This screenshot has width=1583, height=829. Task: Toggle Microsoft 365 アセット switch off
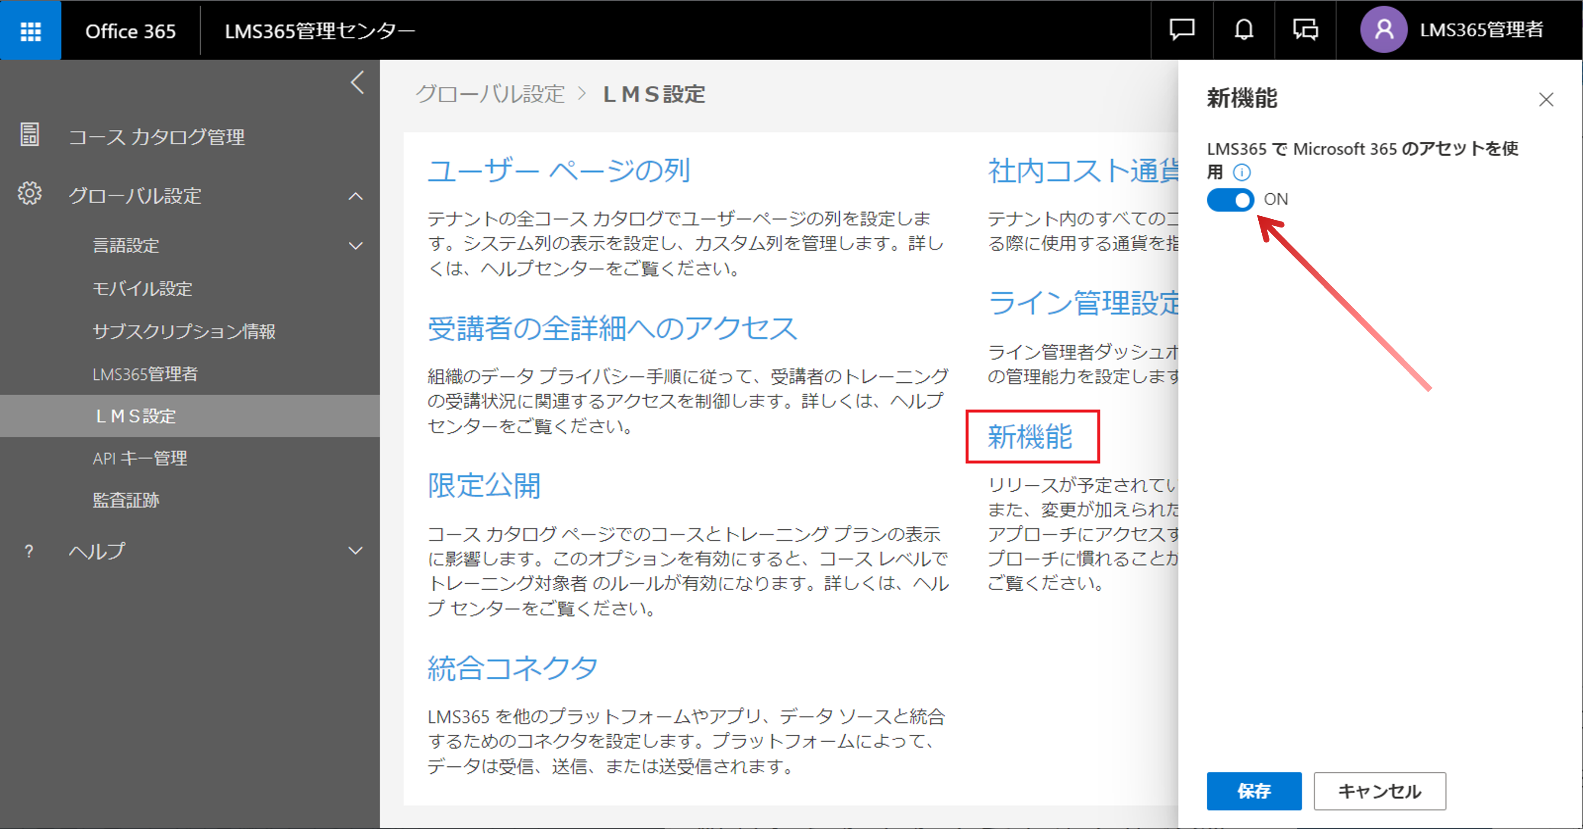(1230, 200)
